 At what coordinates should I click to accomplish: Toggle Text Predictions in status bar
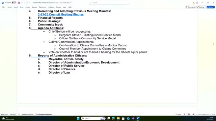pyautogui.click(x=27, y=114)
